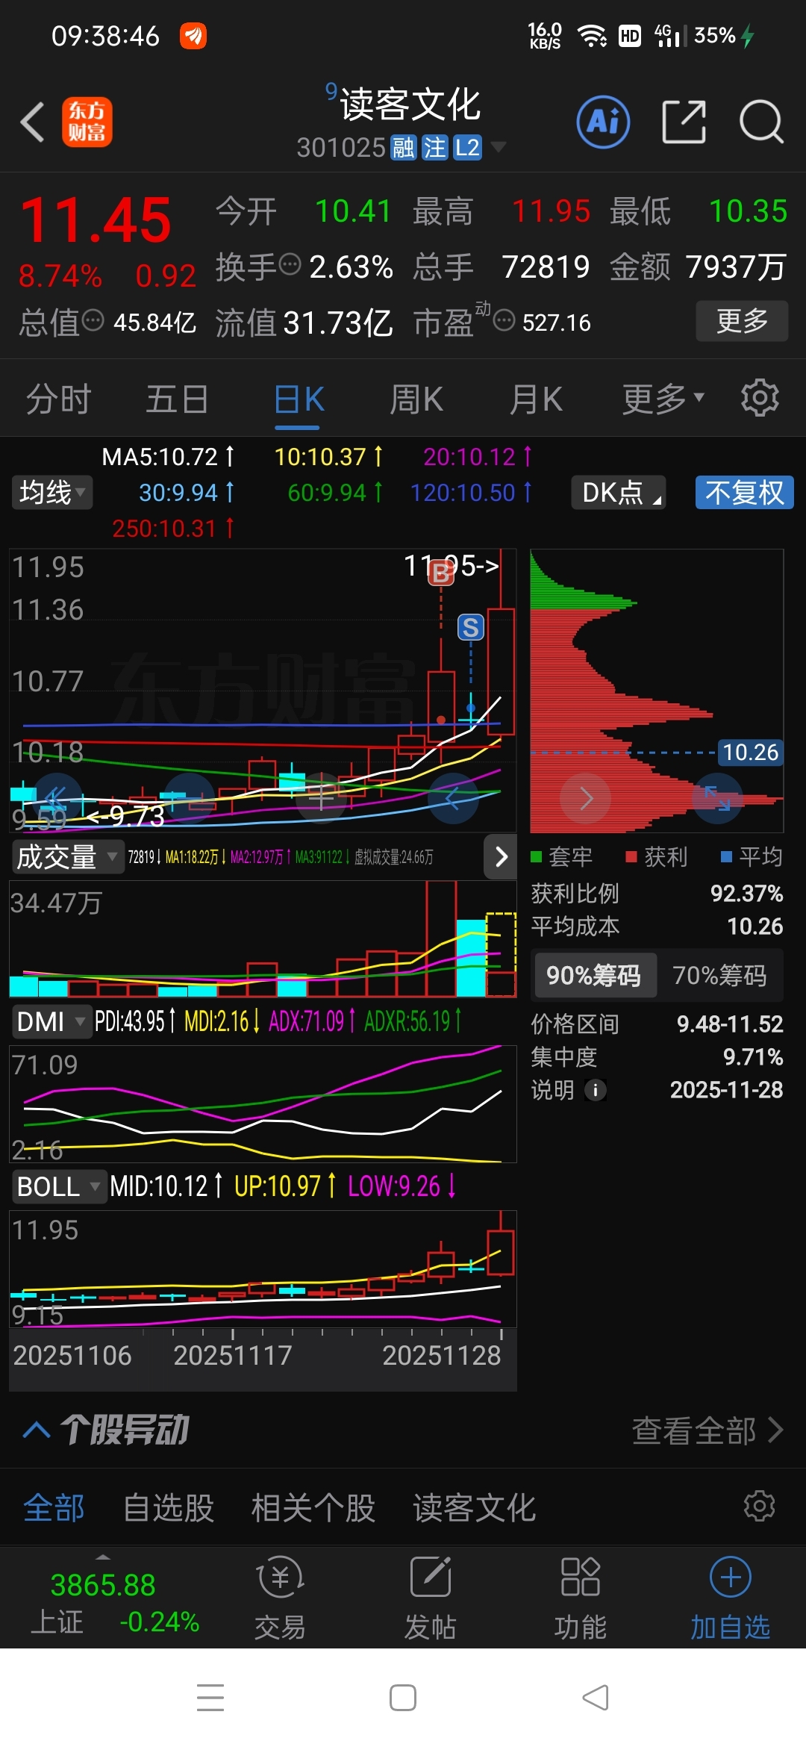Open the 均线 indicator dropdown
Screen dimensions: 806x1747
tap(52, 493)
